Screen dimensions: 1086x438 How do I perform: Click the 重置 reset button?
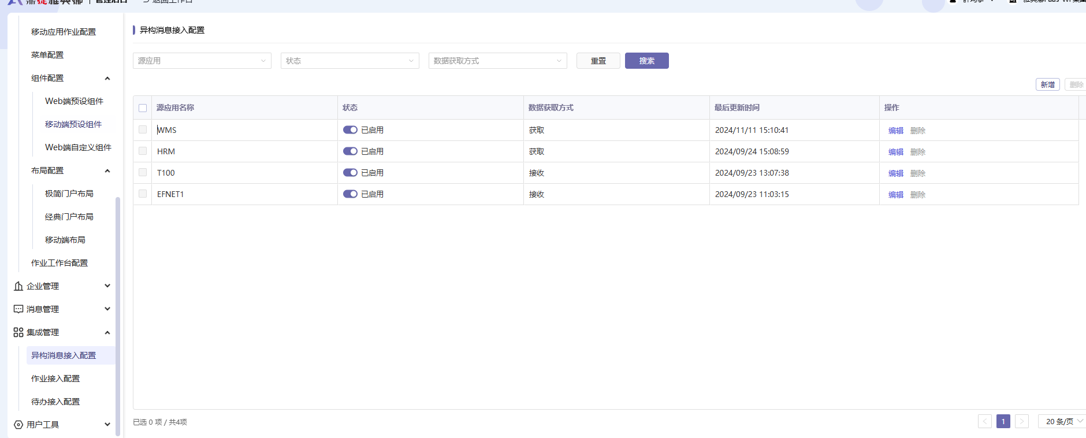point(598,61)
